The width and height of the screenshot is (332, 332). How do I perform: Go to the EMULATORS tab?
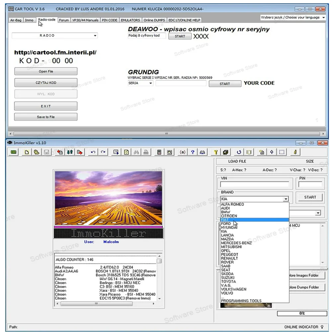click(130, 20)
